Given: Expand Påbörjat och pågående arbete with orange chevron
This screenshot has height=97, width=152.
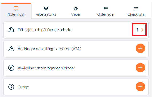Looking at the screenshot, I should [142, 30].
